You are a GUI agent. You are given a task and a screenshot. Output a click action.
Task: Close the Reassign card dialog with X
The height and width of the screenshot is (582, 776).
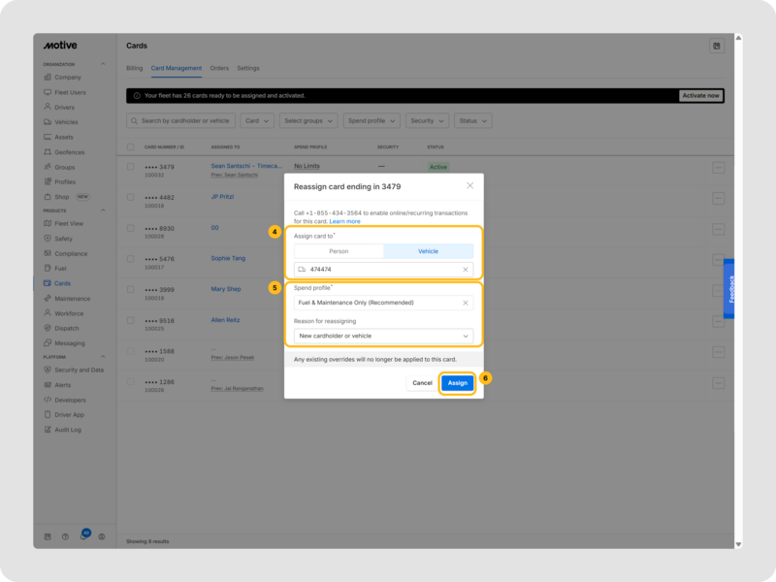click(469, 185)
